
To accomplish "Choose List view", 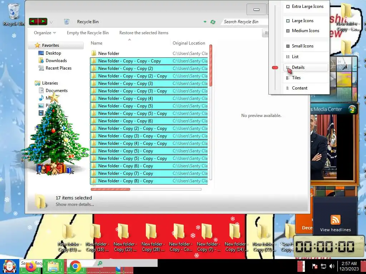I will click(x=305, y=57).
